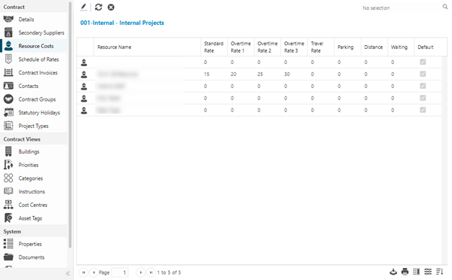The height and width of the screenshot is (280, 452).
Task: Click the Parking column header
Action: click(x=347, y=47)
